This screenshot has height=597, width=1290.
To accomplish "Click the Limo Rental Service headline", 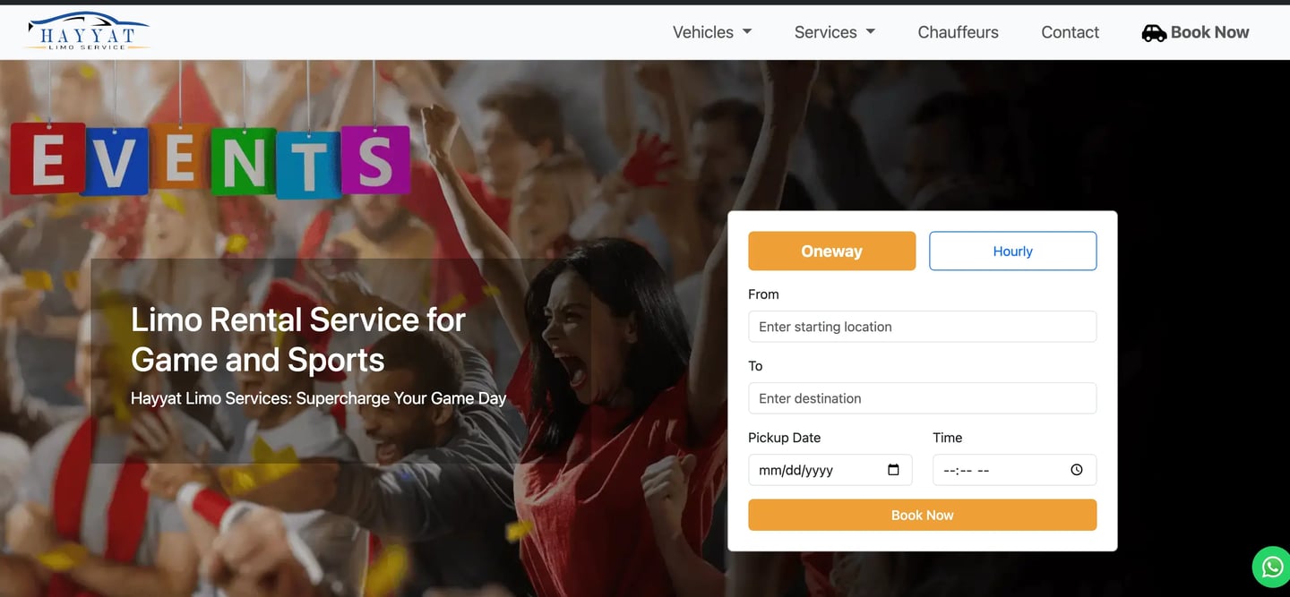I will (x=298, y=339).
